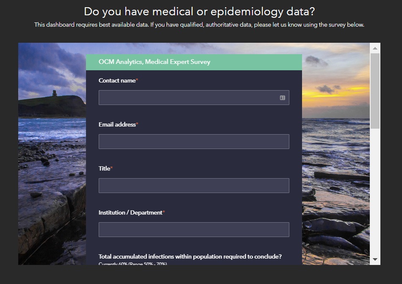The height and width of the screenshot is (284, 402).
Task: Click the Total accumulated infections question text
Action: coord(190,256)
